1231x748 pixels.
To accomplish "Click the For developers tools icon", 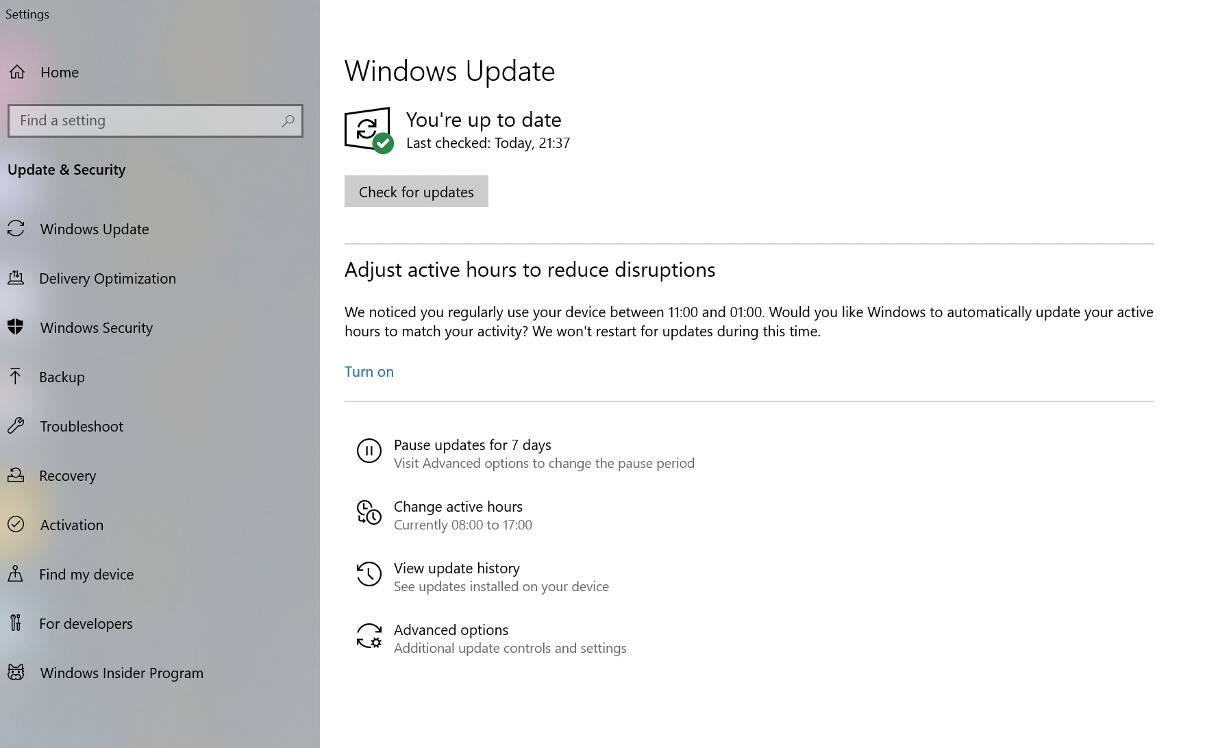I will [16, 623].
